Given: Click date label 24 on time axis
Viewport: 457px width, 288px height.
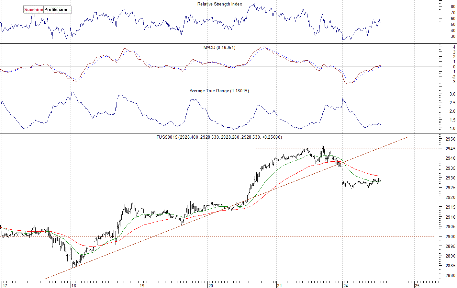Looking at the screenshot, I should pos(346,286).
